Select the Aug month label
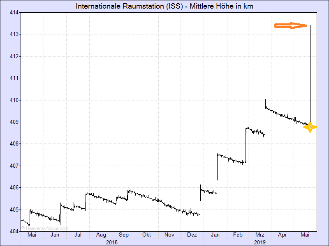Screen dimensions: 329x246 pos(101,235)
